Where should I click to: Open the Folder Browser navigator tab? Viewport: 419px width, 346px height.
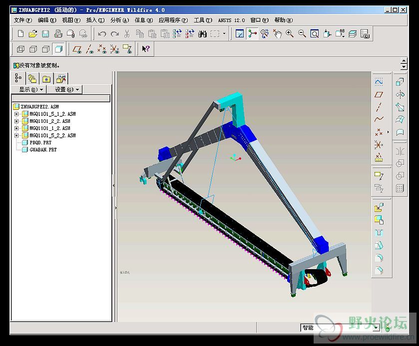click(x=32, y=79)
